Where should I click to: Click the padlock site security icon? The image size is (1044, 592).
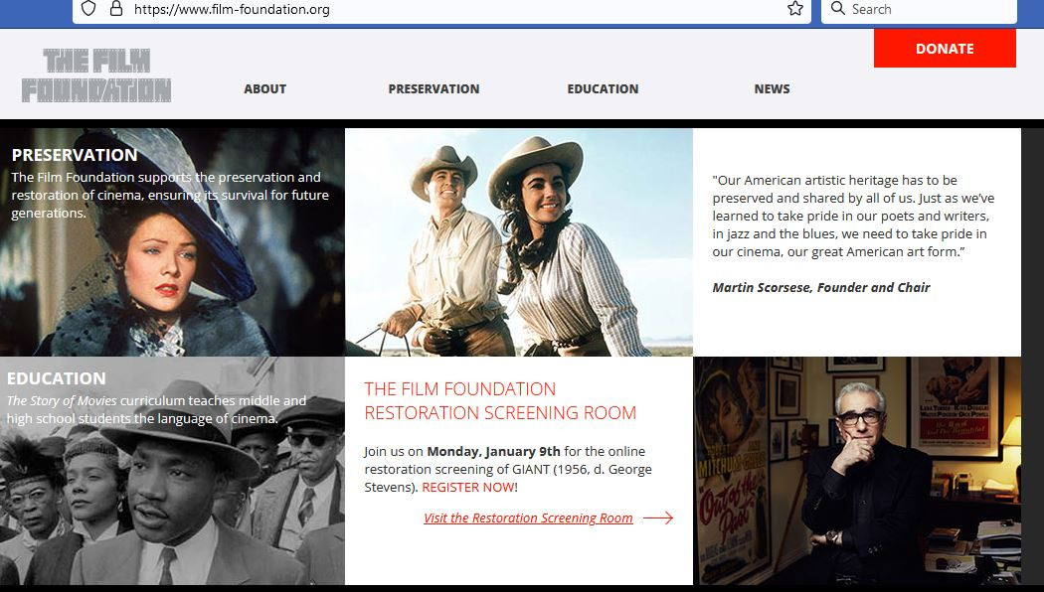(116, 9)
